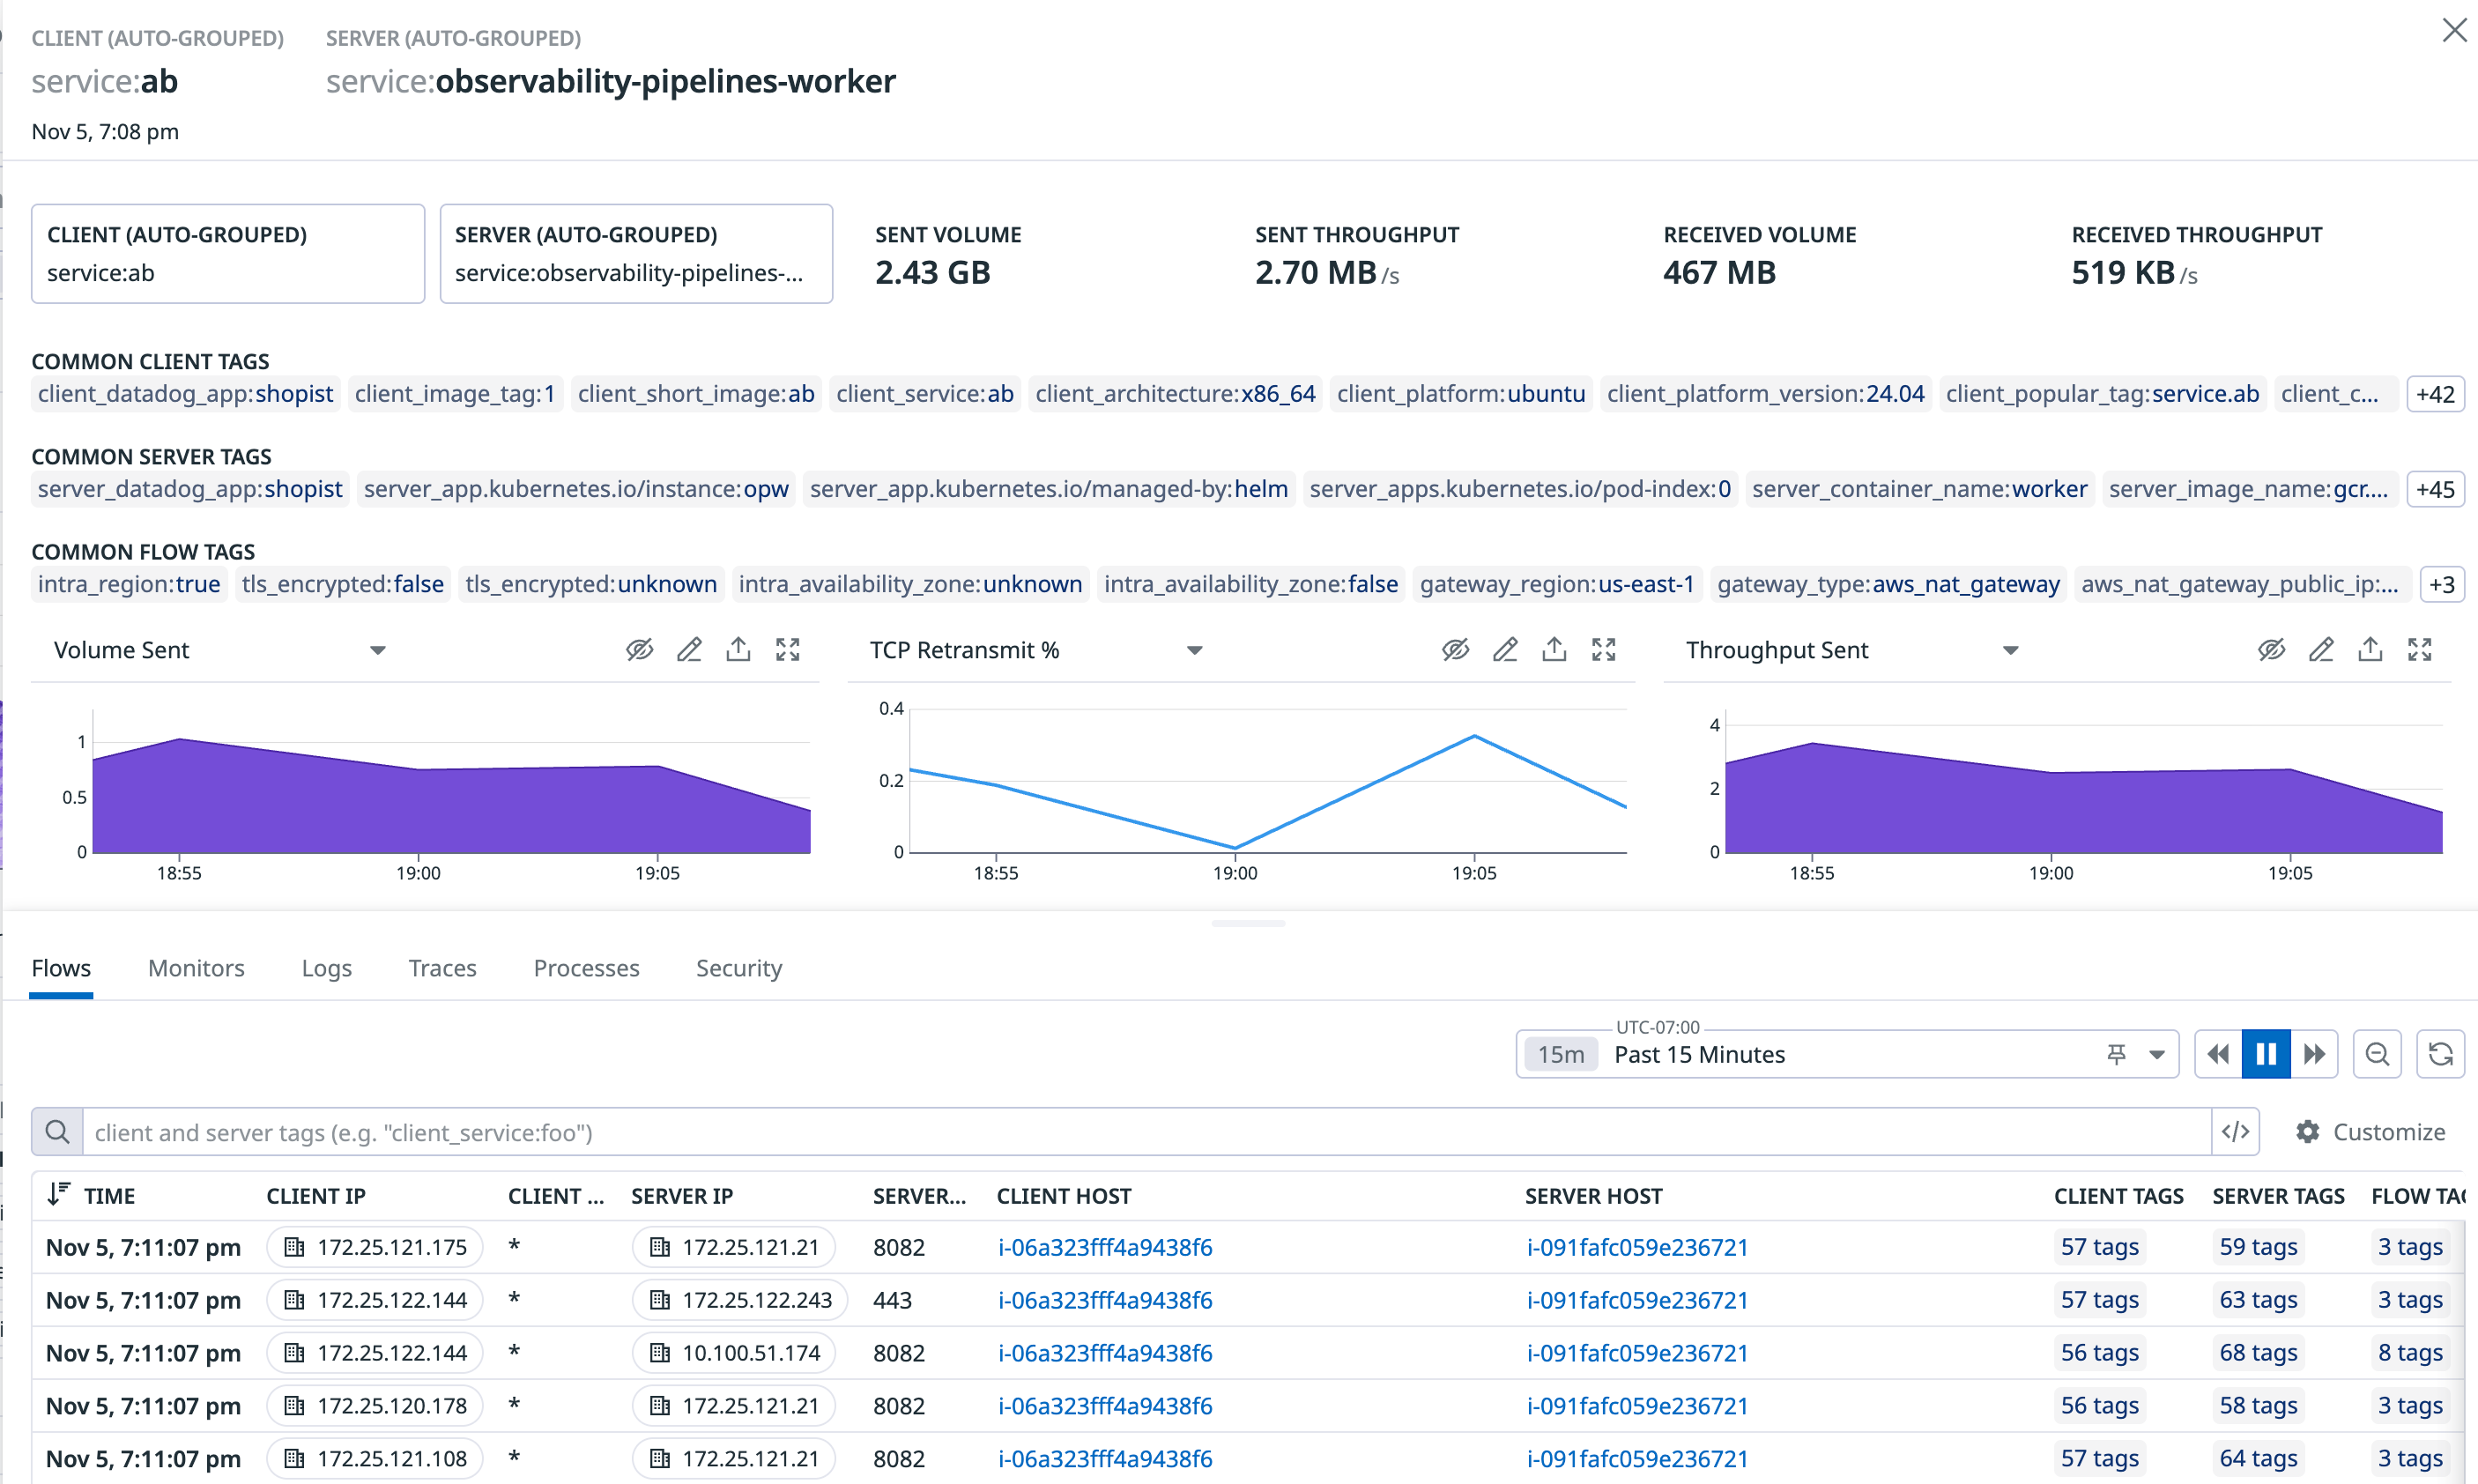Open the Security tab

click(x=739, y=968)
